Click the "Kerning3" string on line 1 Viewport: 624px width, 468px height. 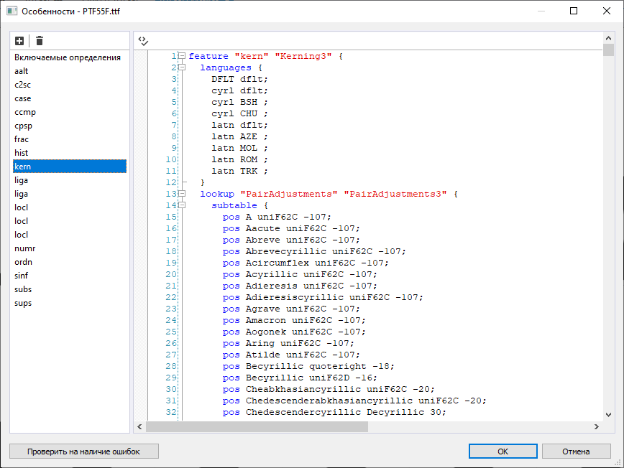coord(303,56)
